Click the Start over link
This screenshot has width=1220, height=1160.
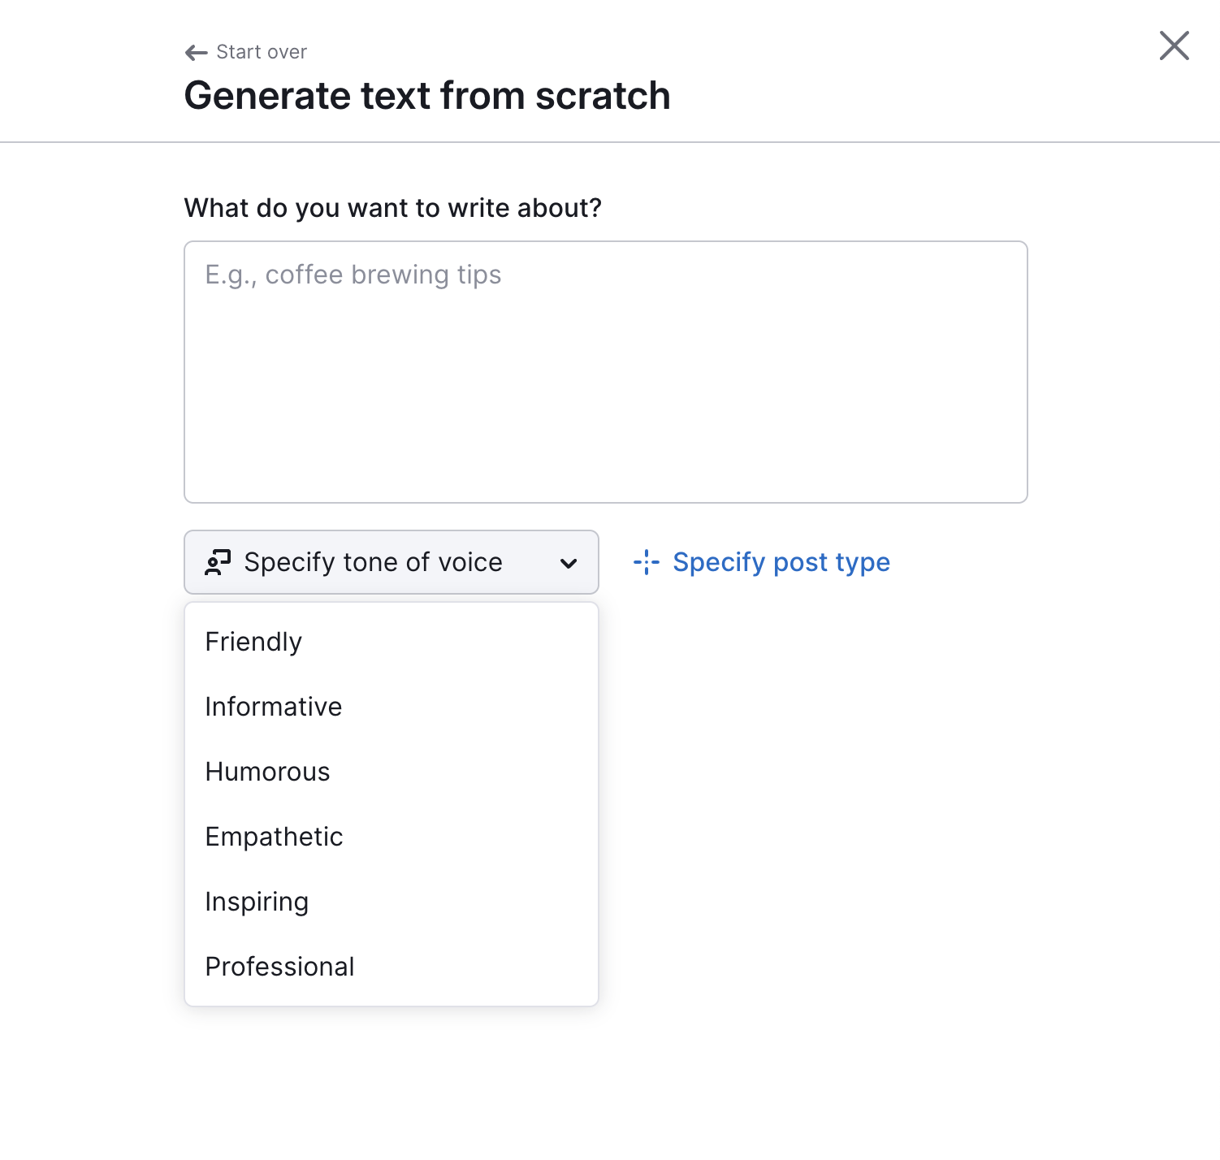point(261,51)
